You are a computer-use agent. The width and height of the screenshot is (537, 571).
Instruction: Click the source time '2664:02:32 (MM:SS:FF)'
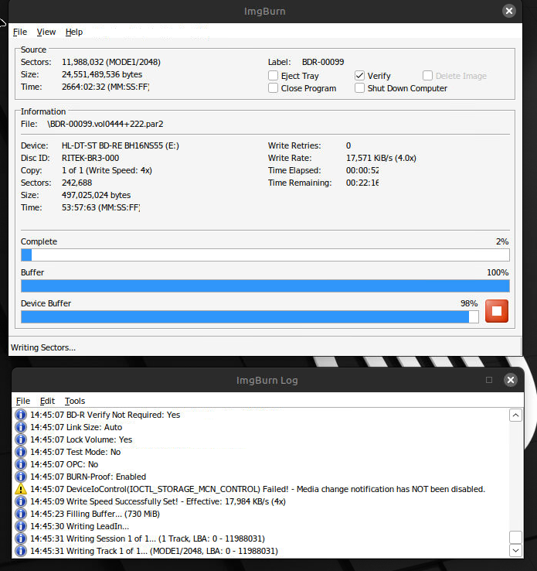[105, 87]
